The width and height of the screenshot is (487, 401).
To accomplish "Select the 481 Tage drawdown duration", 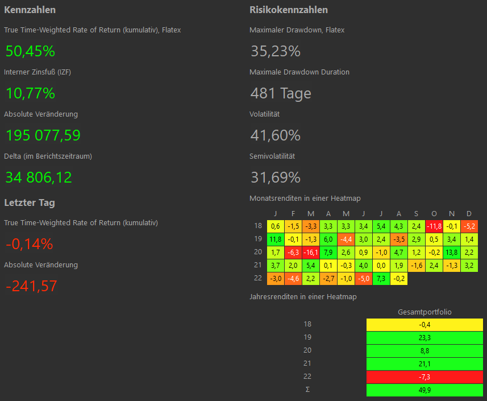I will coord(281,93).
